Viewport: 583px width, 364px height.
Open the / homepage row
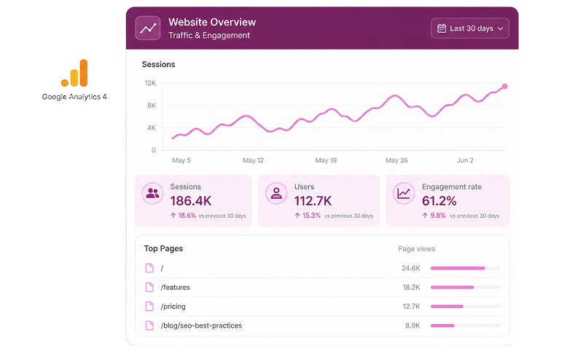[x=322, y=268]
